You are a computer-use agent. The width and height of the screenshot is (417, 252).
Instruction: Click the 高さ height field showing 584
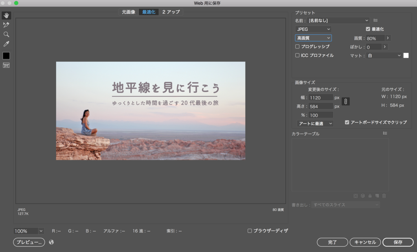(321, 106)
